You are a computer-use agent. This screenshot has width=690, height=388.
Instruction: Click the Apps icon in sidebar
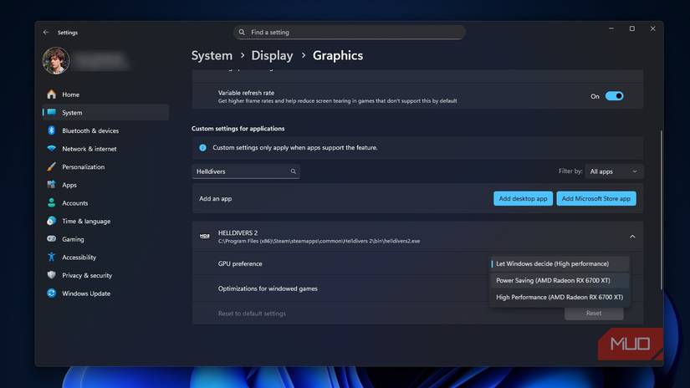coord(52,185)
